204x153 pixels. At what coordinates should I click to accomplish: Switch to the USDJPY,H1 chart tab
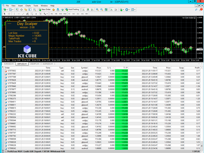point(35,64)
